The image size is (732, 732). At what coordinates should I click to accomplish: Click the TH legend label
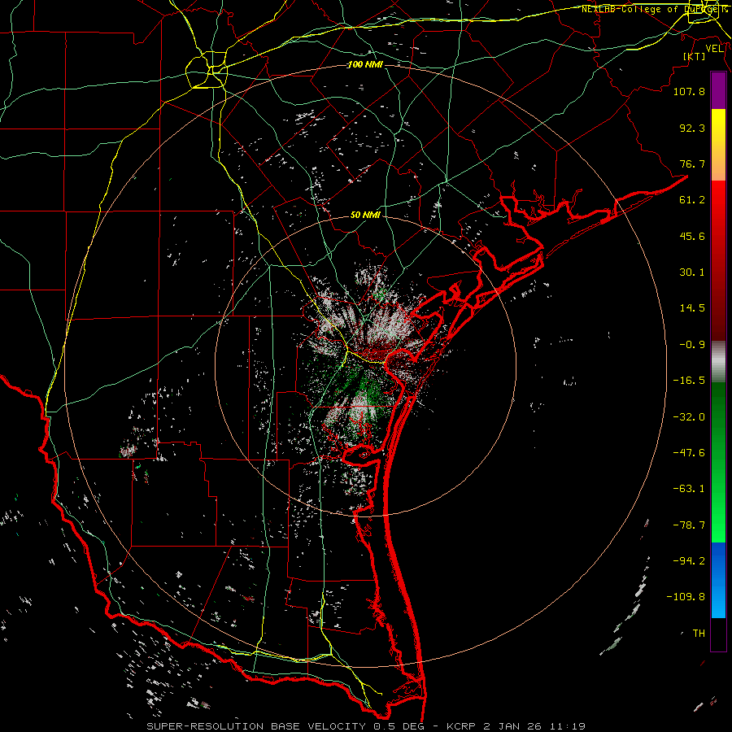tap(699, 634)
